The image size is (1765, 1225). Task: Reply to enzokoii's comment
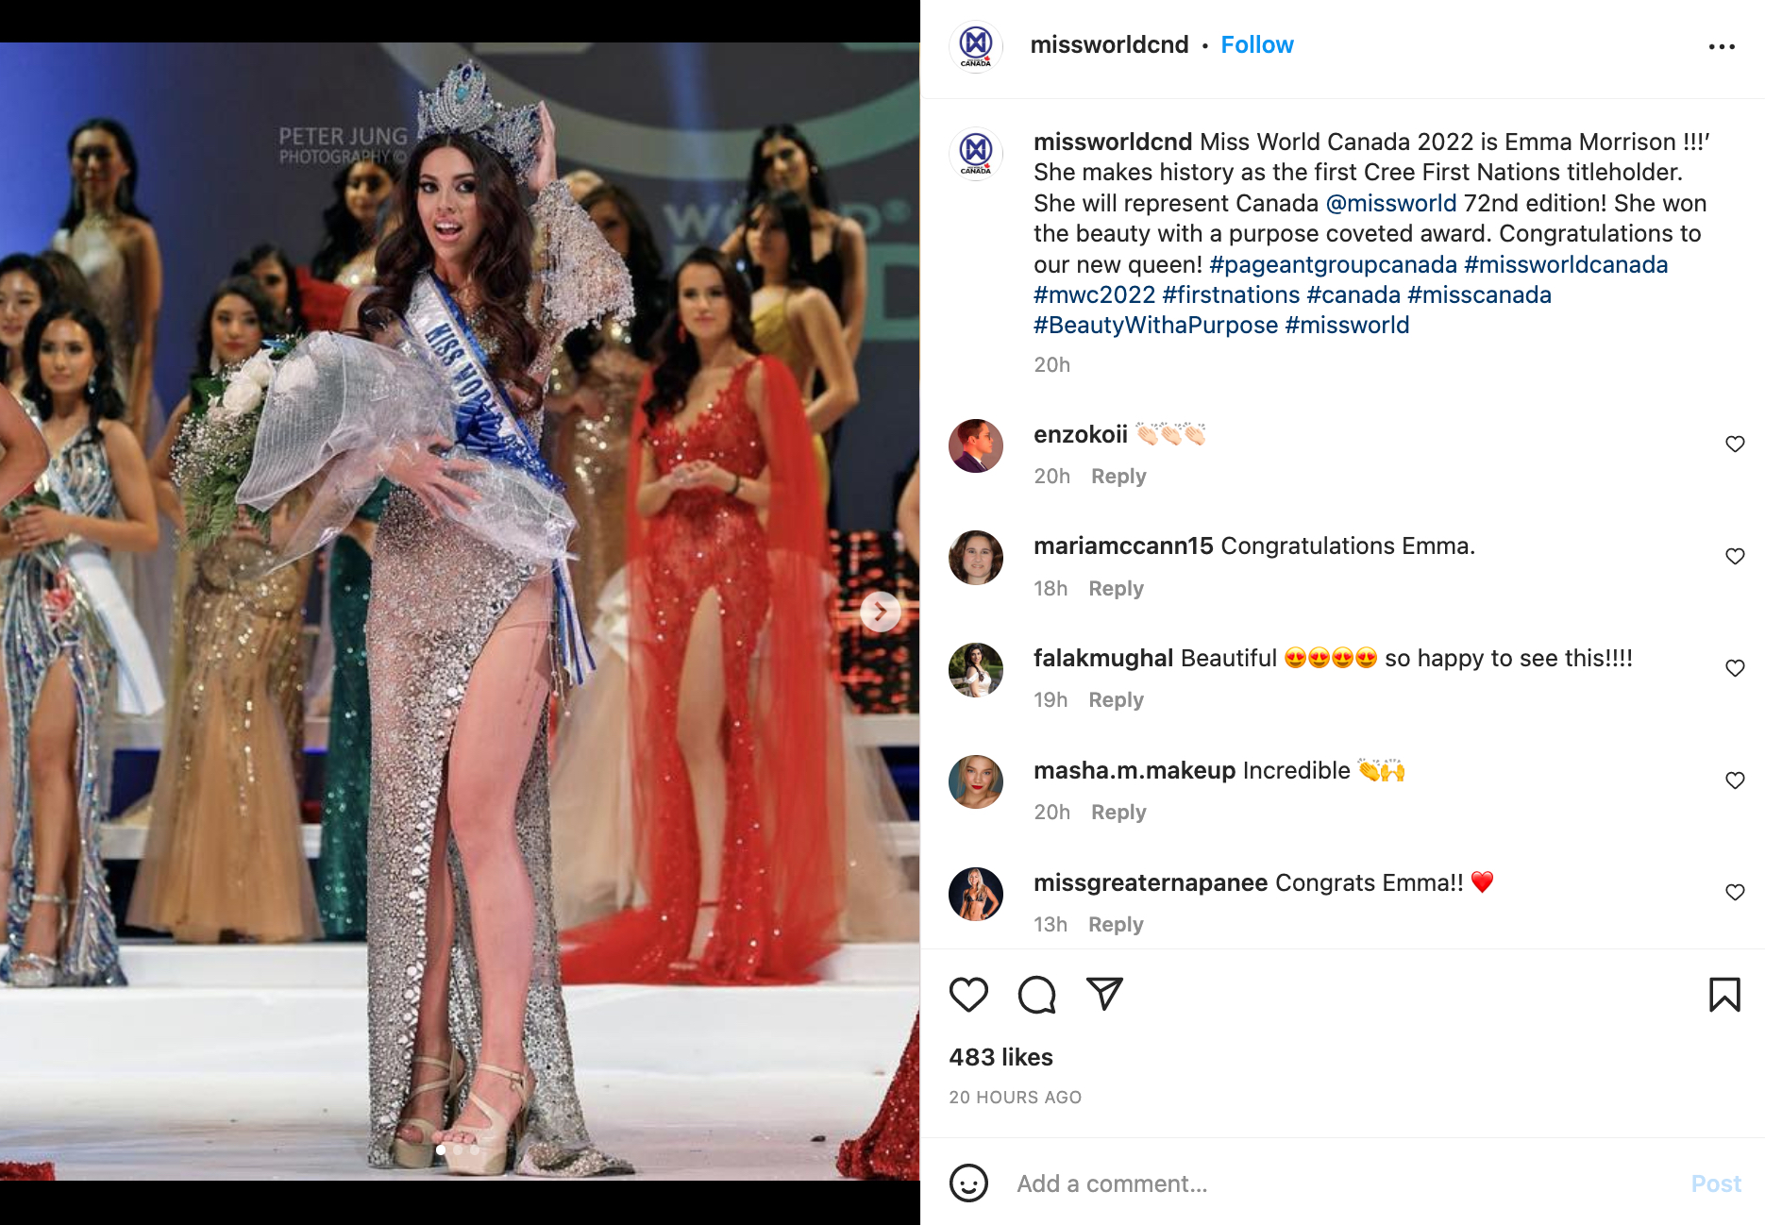point(1118,477)
